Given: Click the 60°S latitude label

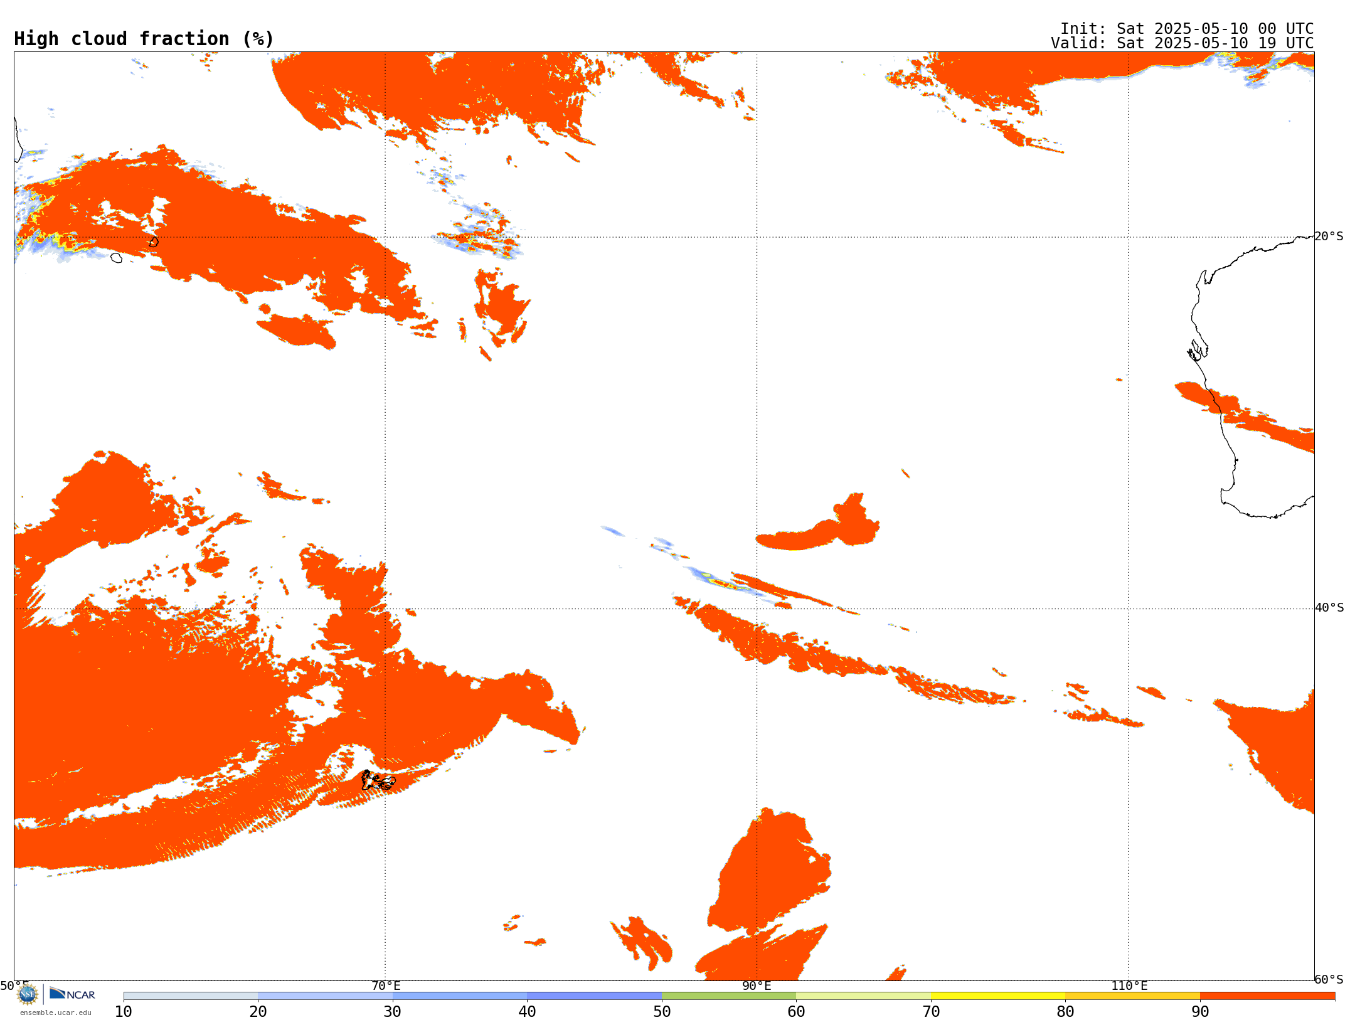Looking at the screenshot, I should (1329, 979).
